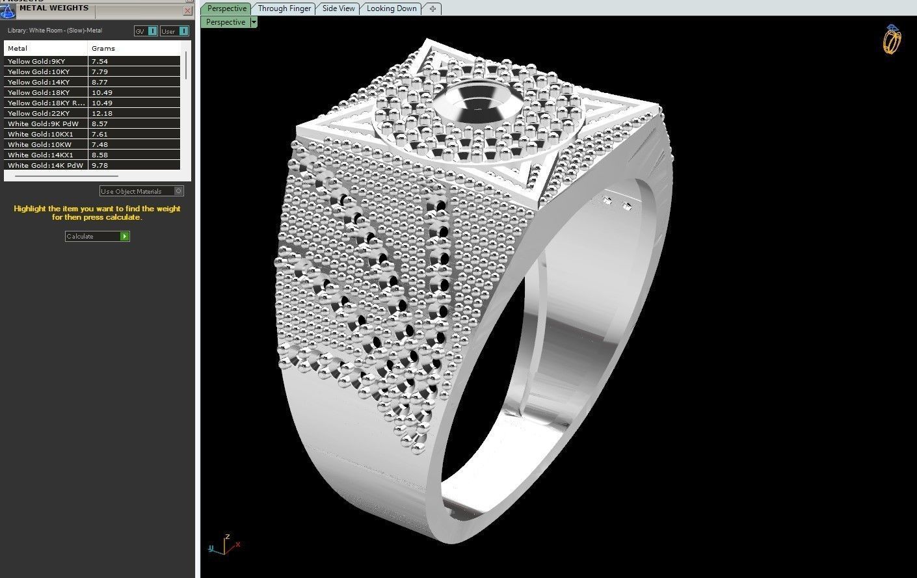Select the Yellow Gold:9KY row

(x=92, y=61)
